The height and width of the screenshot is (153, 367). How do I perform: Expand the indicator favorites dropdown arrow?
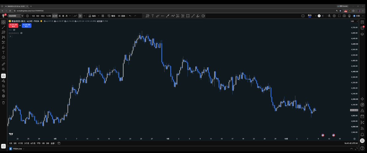(99, 16)
